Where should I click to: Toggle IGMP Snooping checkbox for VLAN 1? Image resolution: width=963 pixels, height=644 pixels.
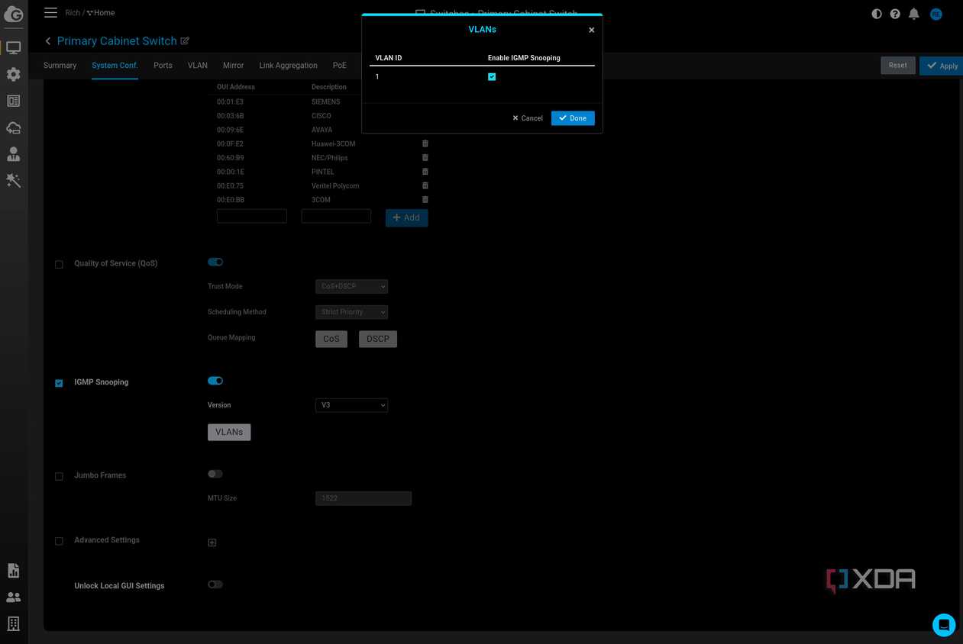coord(492,76)
